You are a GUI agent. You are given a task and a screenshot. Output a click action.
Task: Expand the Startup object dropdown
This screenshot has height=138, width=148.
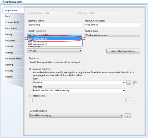pyautogui.click(x=55, y=51)
